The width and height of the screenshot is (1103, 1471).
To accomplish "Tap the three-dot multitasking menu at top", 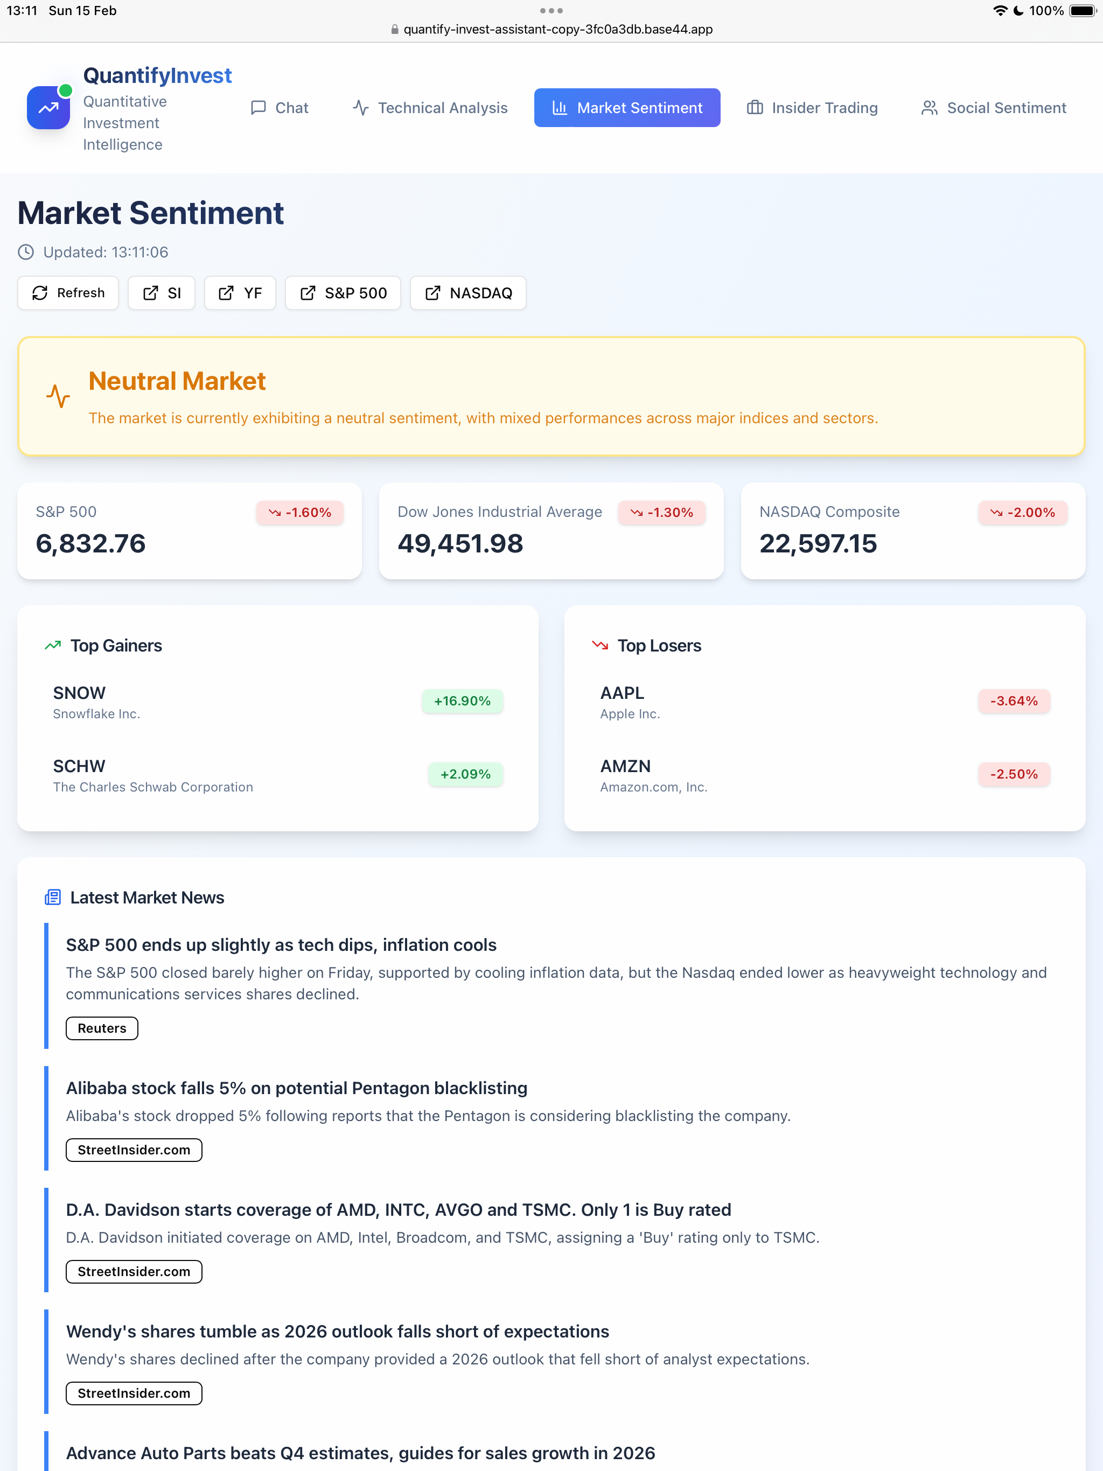I will click(551, 11).
